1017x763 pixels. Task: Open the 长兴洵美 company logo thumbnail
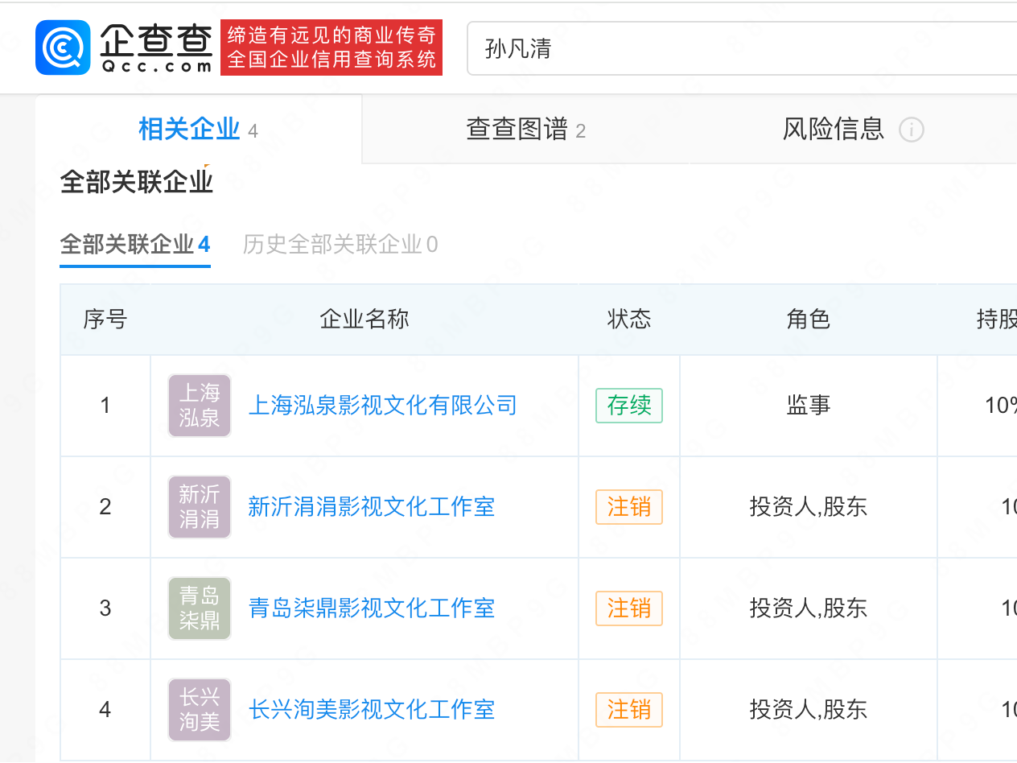click(x=200, y=710)
